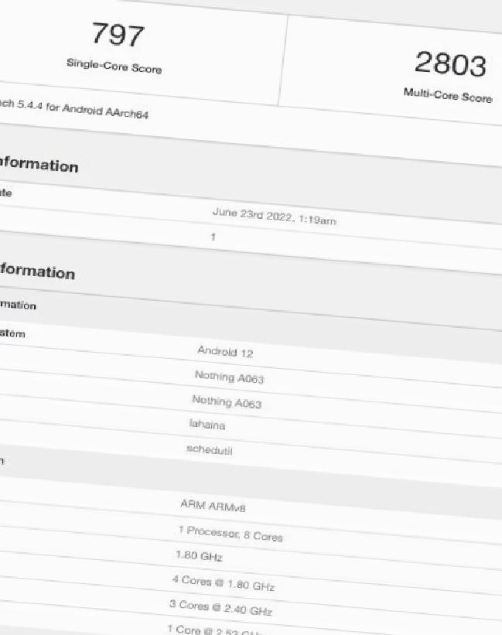502x635 pixels.
Task: Click the Android 12 operating system value
Action: [225, 351]
